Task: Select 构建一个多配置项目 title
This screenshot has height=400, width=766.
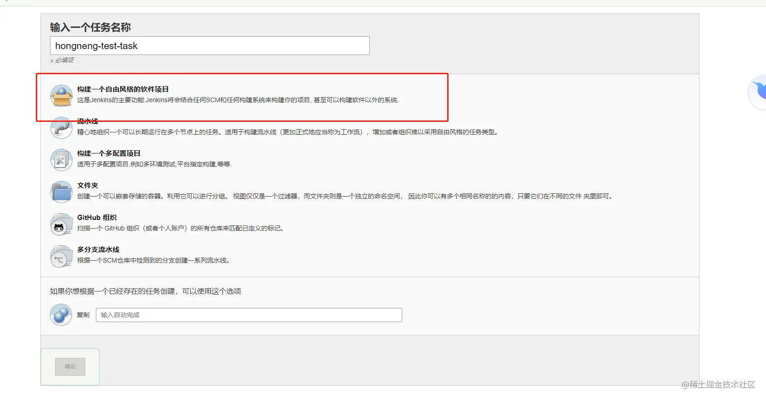Action: (109, 153)
